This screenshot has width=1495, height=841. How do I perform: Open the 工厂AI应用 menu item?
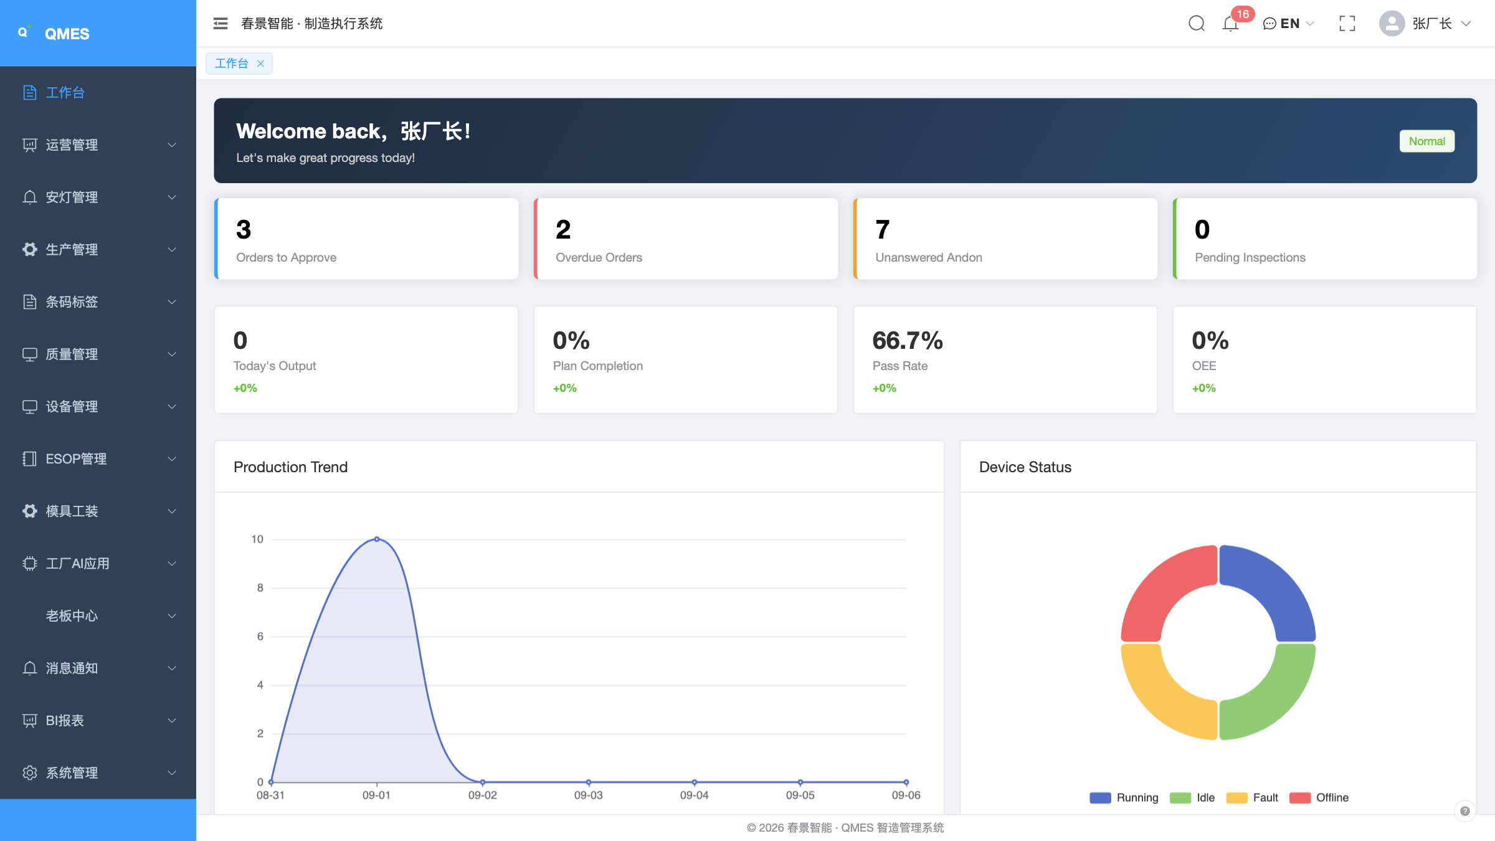pyautogui.click(x=98, y=564)
